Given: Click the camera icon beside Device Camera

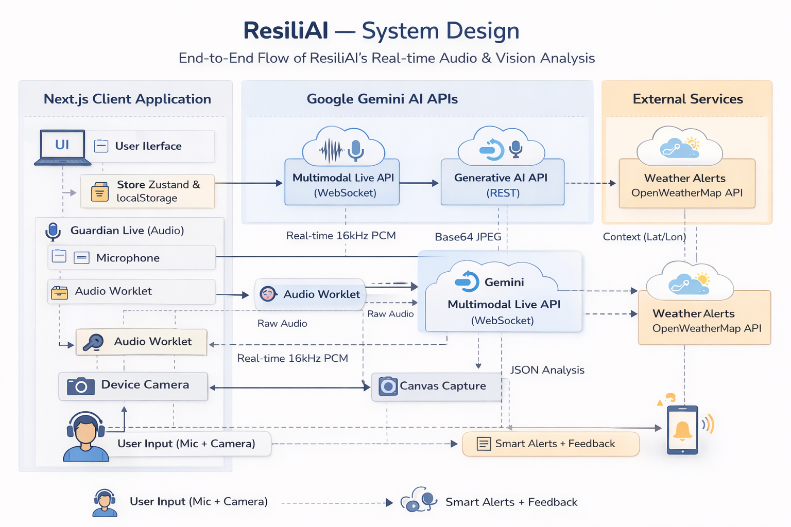Looking at the screenshot, I should pyautogui.click(x=81, y=386).
